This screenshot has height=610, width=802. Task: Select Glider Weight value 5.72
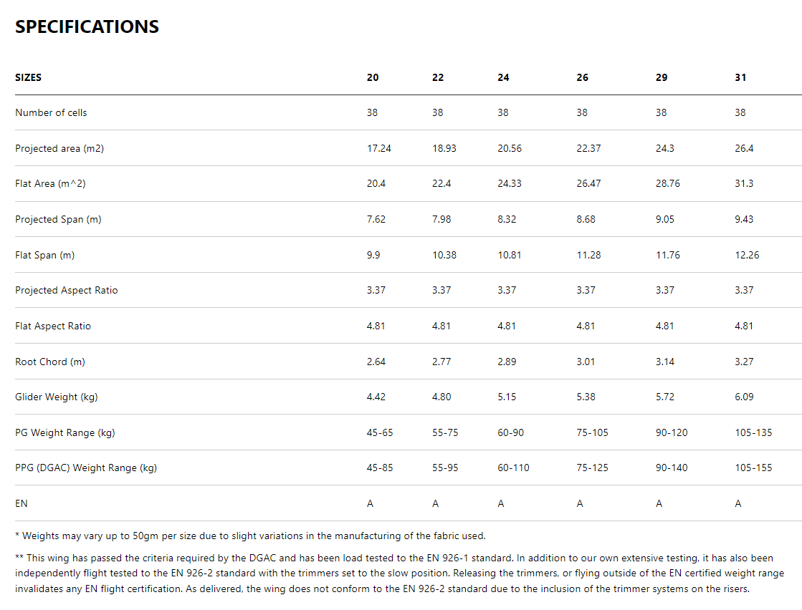click(x=665, y=397)
